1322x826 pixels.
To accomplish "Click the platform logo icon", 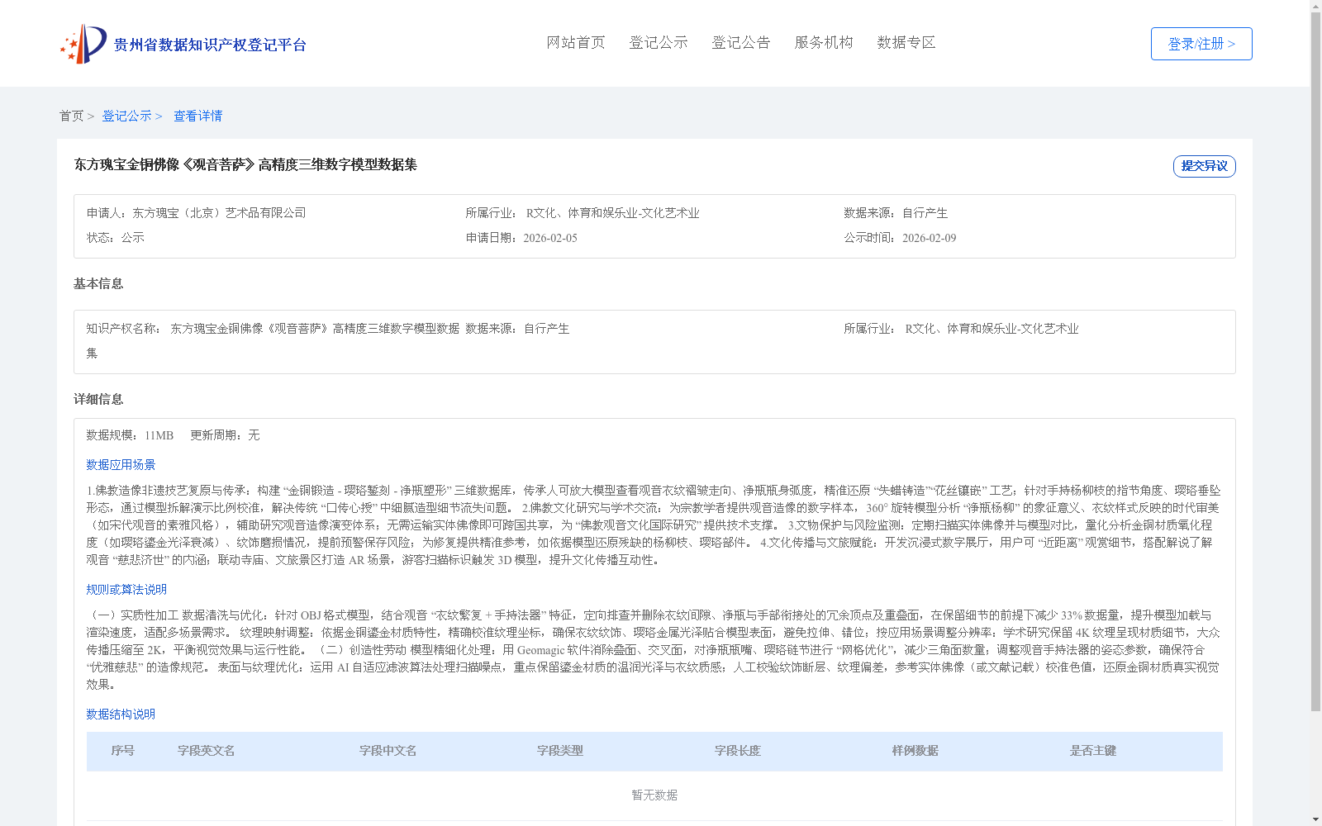I will [83, 44].
